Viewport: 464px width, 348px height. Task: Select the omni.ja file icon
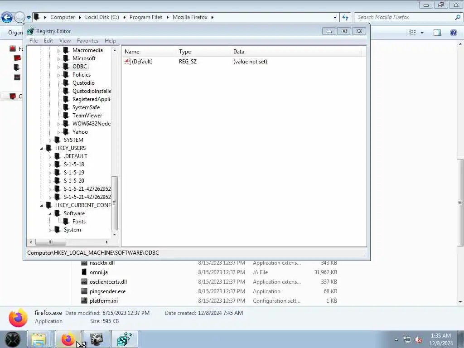84,272
